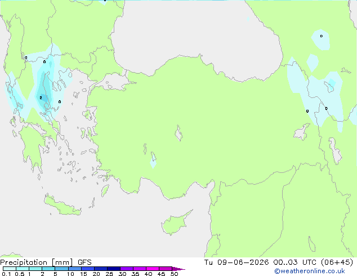
Task: Click the 'UTC' timezone label
Action: click(x=309, y=262)
